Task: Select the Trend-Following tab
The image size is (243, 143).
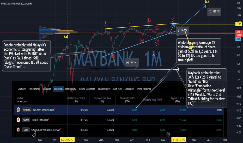Action: click(x=144, y=89)
